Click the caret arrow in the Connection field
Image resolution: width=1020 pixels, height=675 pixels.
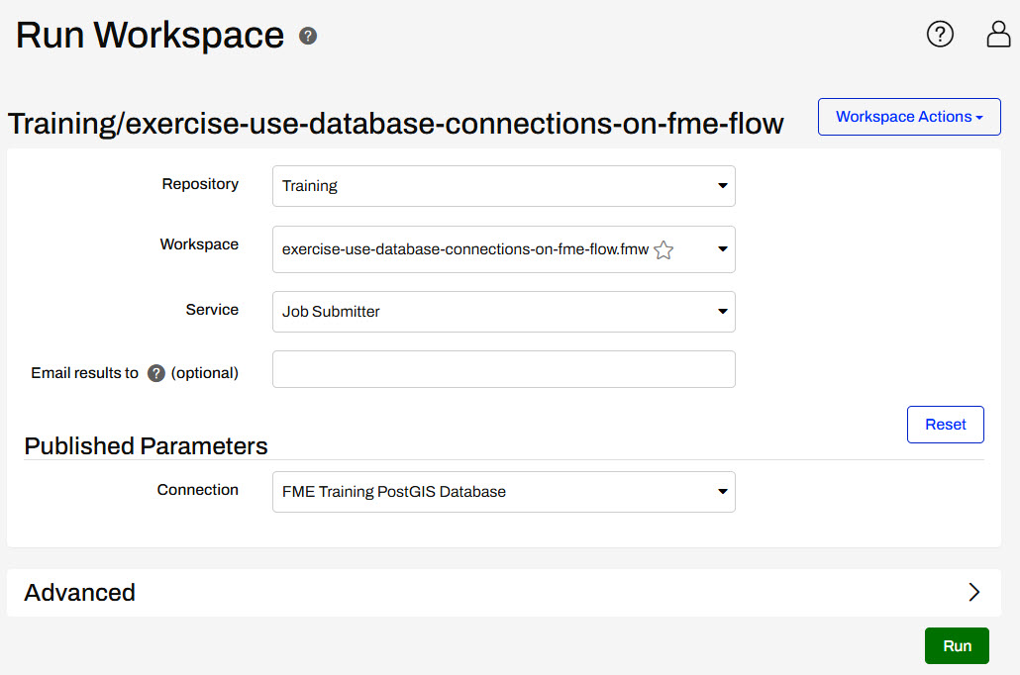(722, 492)
